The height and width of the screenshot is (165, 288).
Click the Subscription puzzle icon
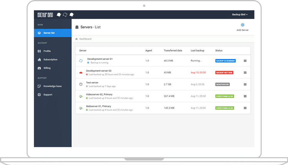(39, 60)
